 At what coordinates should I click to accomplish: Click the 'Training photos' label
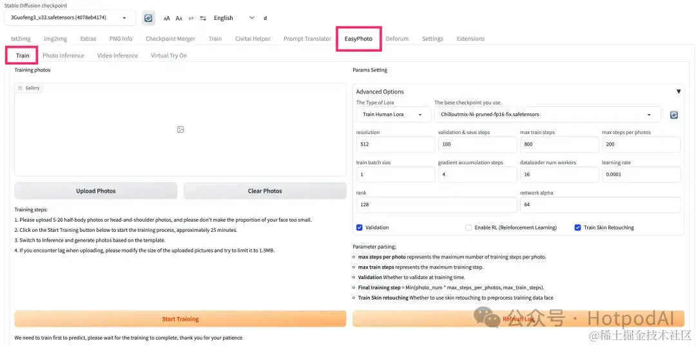tap(32, 70)
